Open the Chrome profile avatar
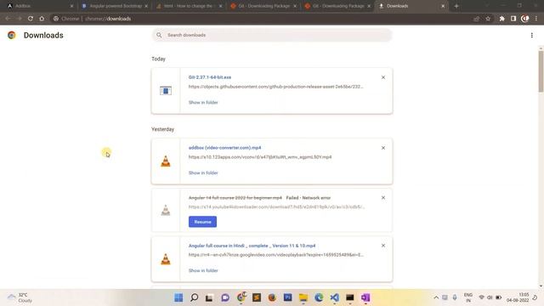This screenshot has height=306, width=544. coord(524,19)
